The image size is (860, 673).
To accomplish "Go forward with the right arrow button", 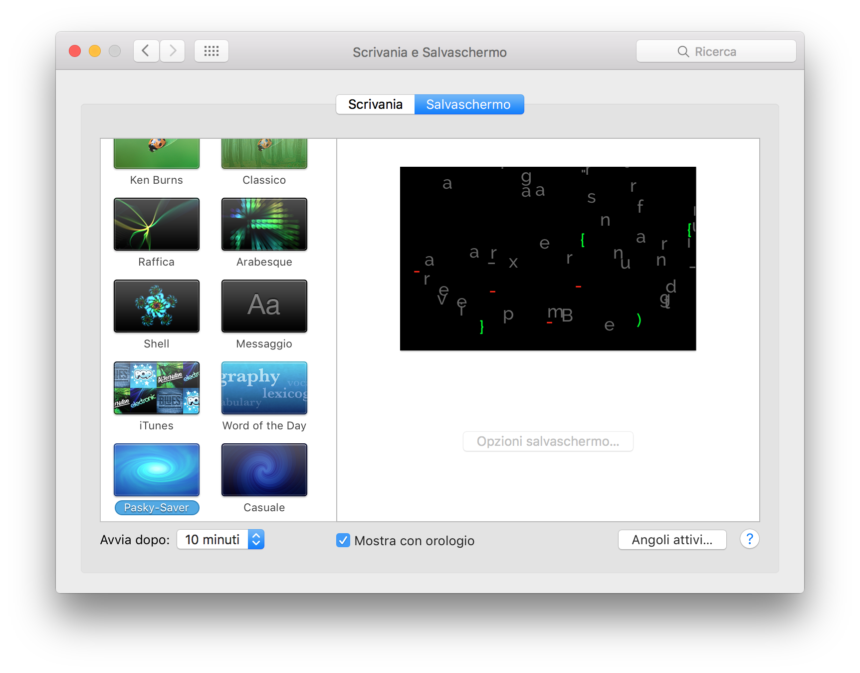I will 173,51.
